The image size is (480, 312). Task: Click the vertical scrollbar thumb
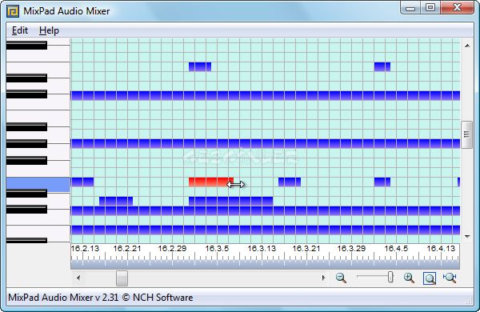click(x=467, y=134)
